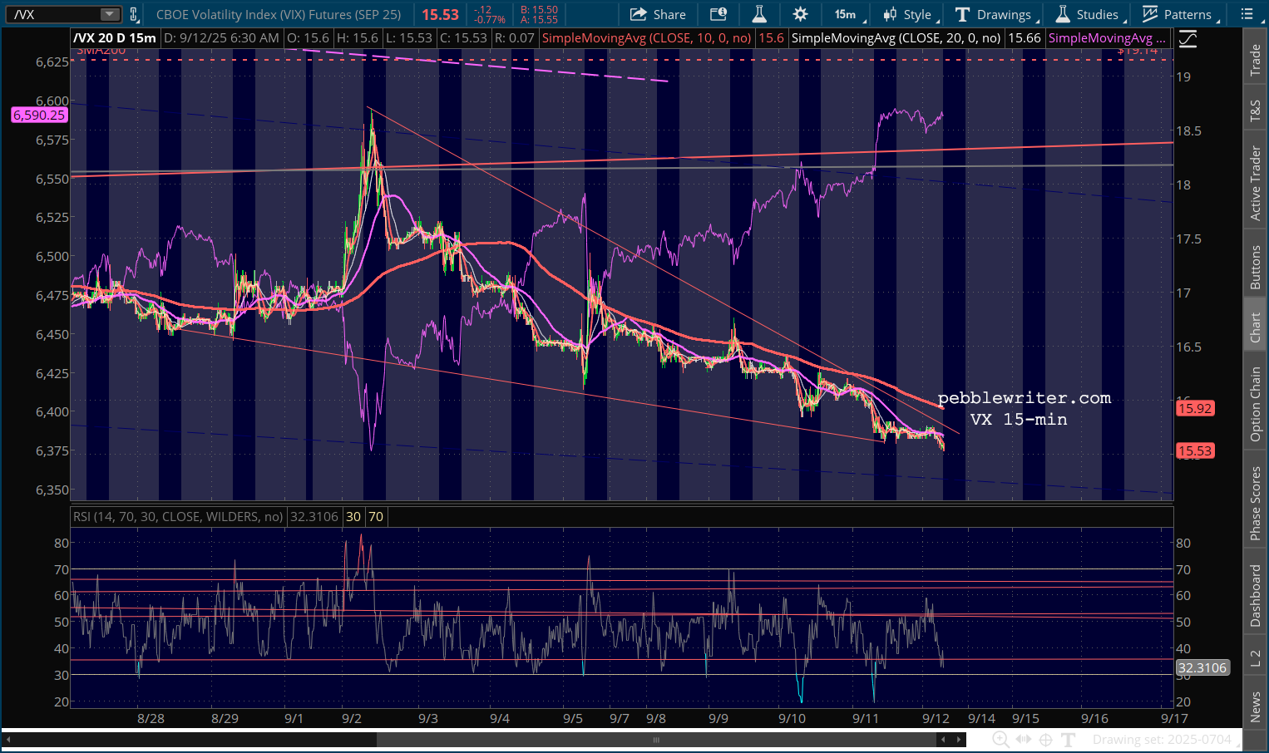
Task: Click the flask Edit Studies icon
Action: pyautogui.click(x=758, y=14)
